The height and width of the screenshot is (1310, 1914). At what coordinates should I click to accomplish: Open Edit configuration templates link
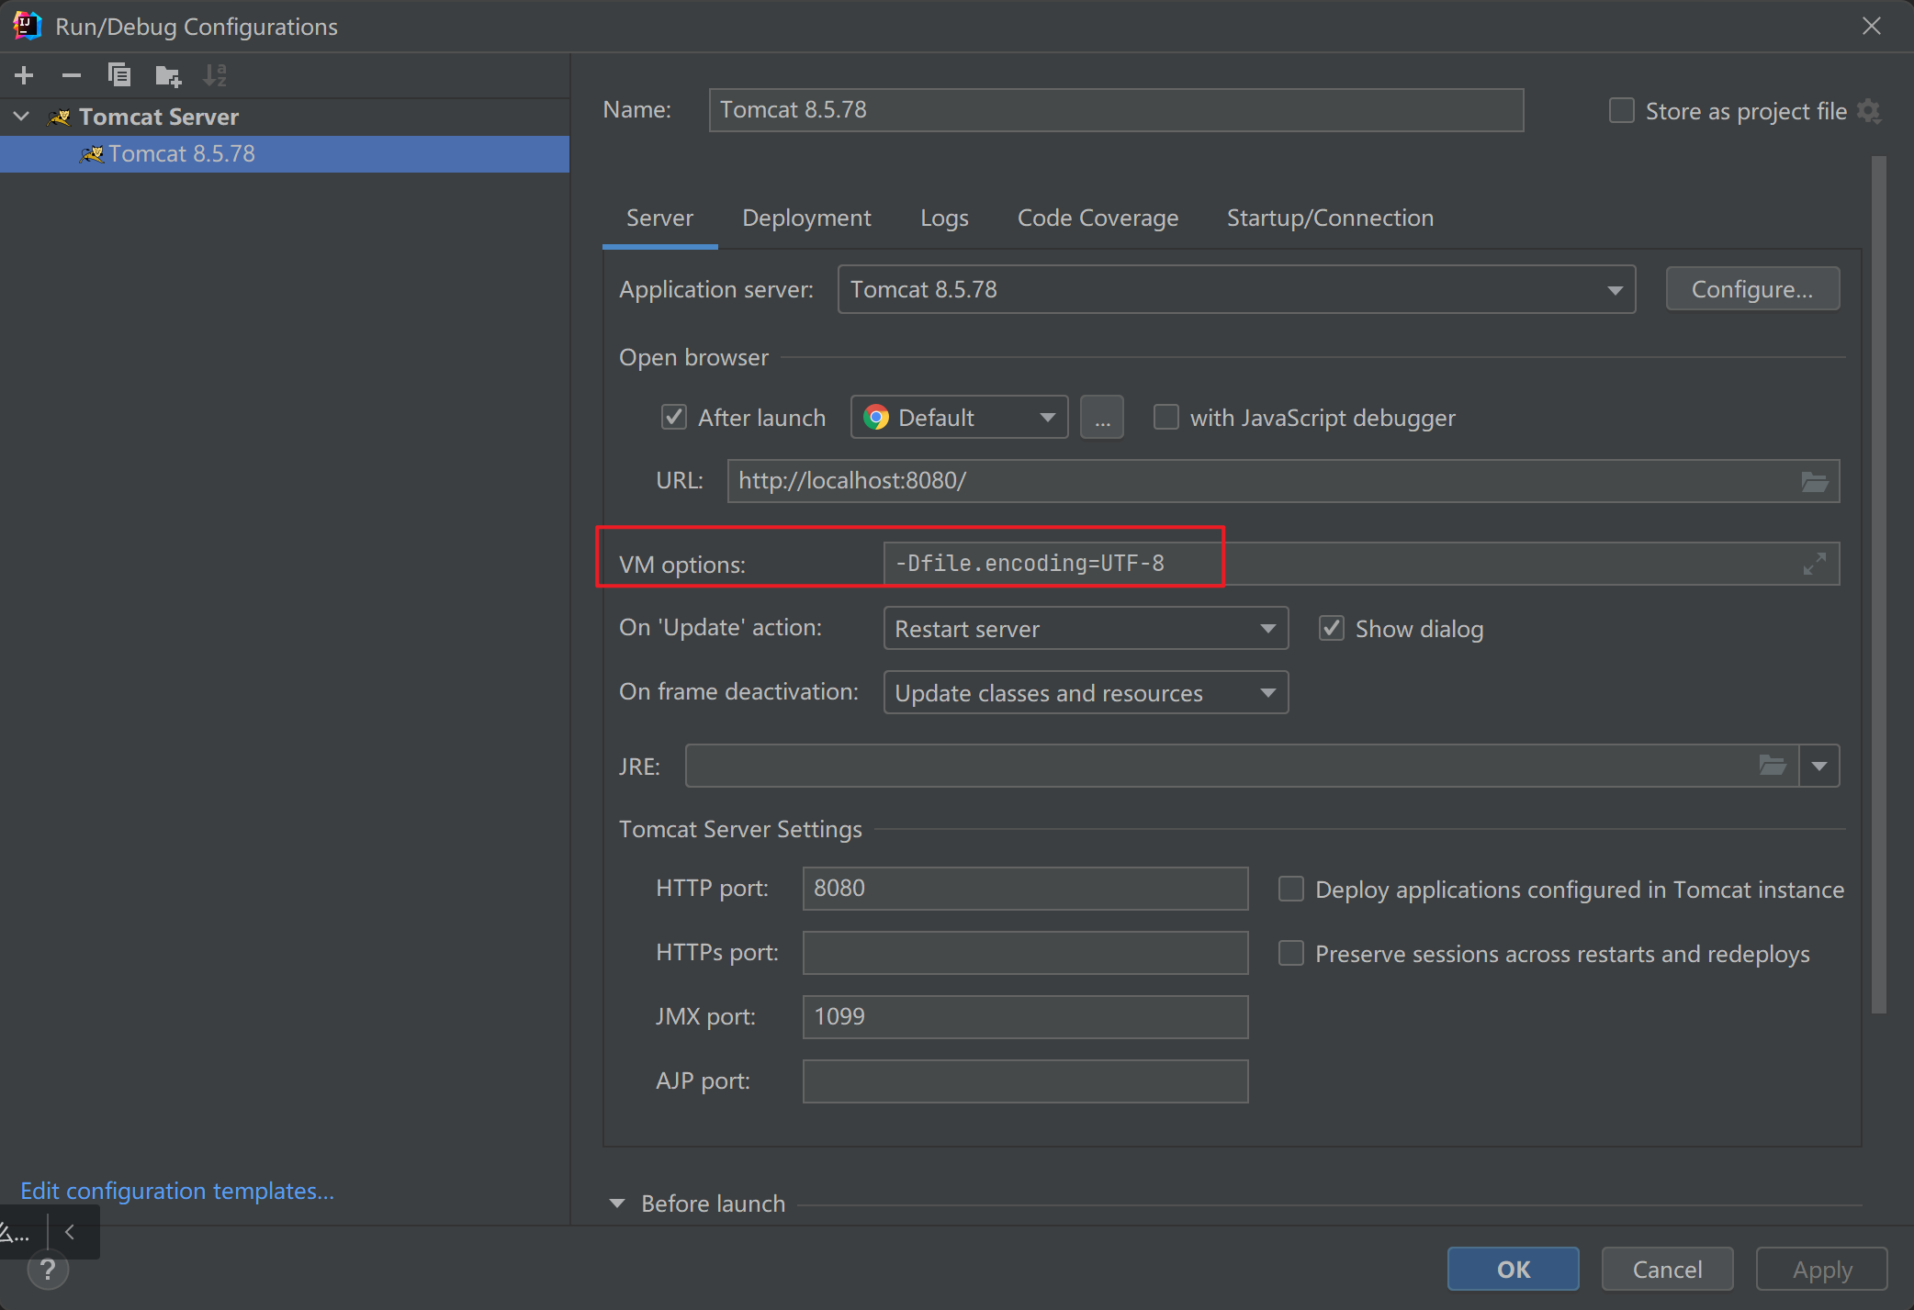click(x=177, y=1191)
